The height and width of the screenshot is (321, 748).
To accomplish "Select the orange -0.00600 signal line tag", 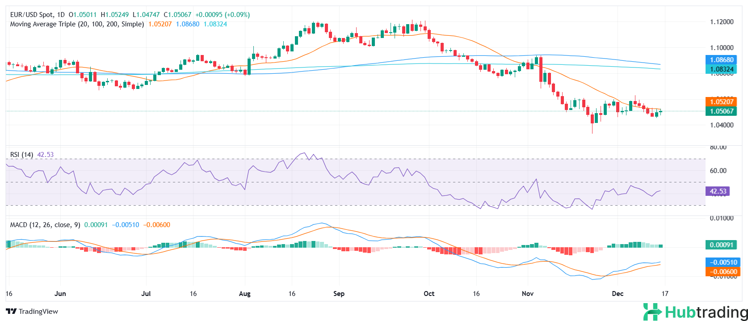I will click(x=722, y=272).
